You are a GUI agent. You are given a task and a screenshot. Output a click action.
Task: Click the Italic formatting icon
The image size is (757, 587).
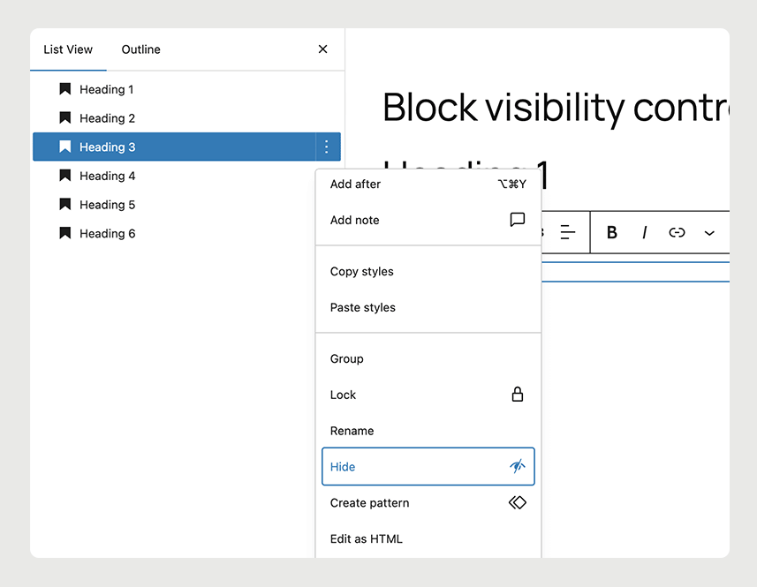coord(644,232)
